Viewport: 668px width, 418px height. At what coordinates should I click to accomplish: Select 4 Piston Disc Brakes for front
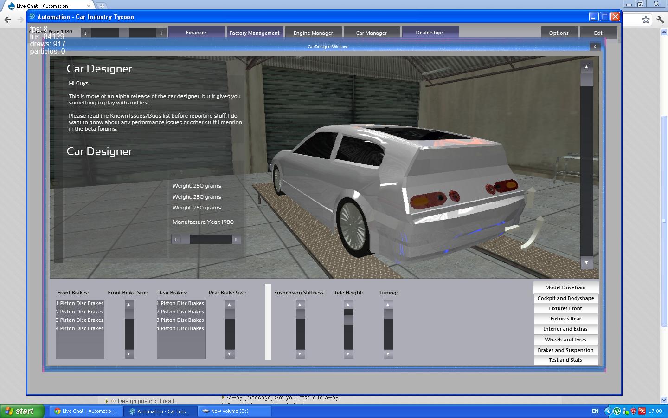(x=80, y=328)
